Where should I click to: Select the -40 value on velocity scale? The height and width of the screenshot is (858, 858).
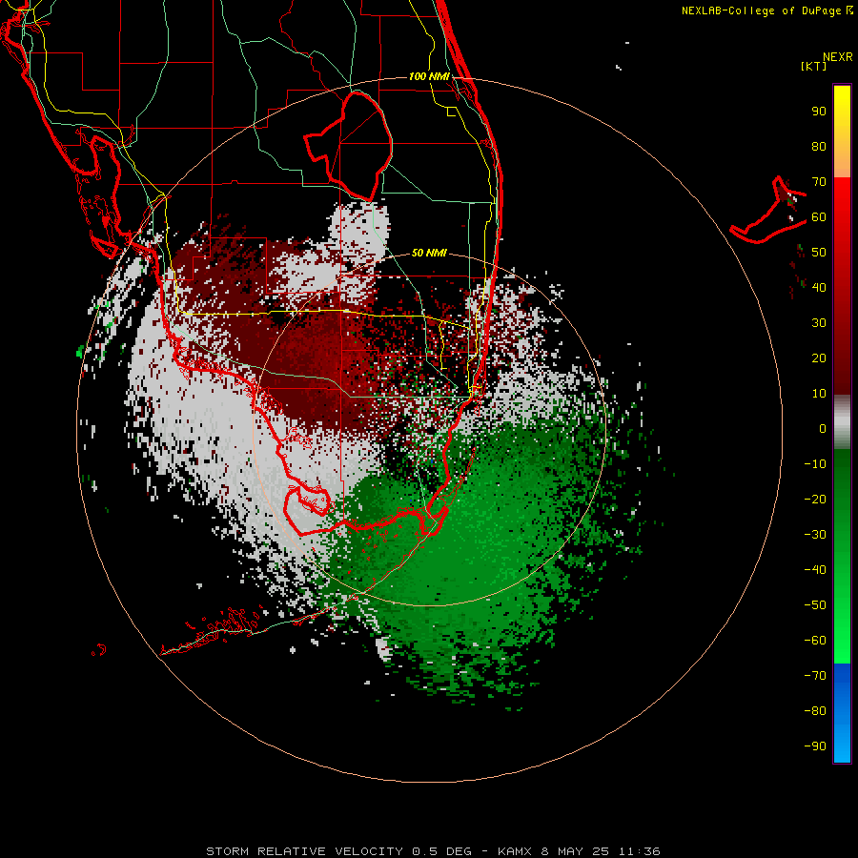815,570
